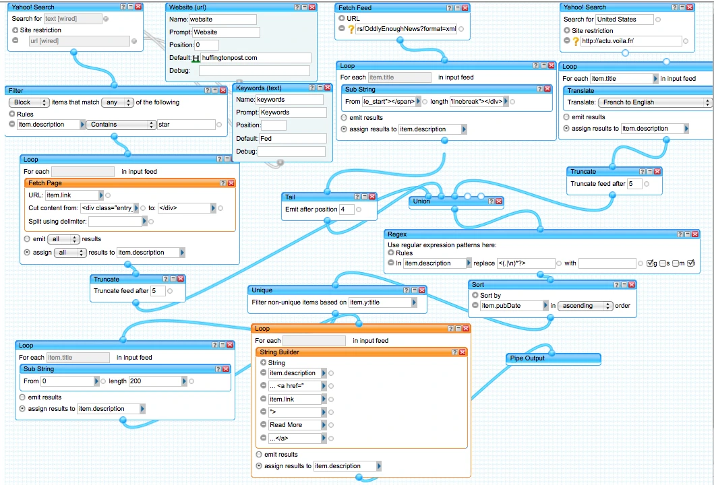The width and height of the screenshot is (714, 485).
Task: Change the ascending sort order dropdown
Action: pyautogui.click(x=585, y=306)
